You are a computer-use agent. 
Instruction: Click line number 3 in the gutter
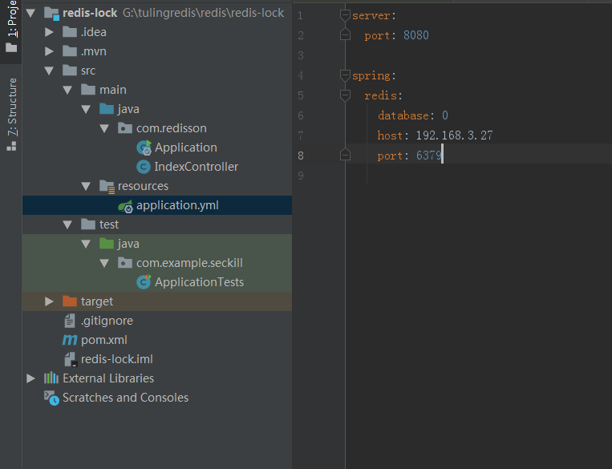point(301,55)
